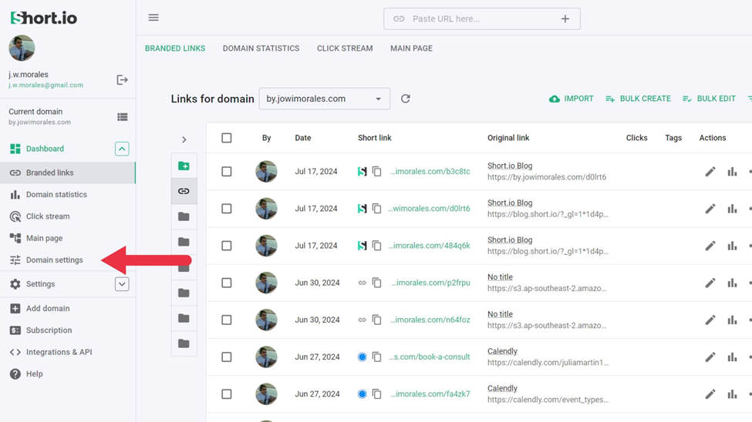Image resolution: width=752 pixels, height=422 pixels.
Task: Collapse the Dashboard section chevron
Action: pyautogui.click(x=122, y=149)
